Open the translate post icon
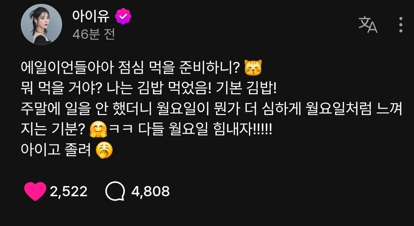The image size is (414, 226). [368, 25]
